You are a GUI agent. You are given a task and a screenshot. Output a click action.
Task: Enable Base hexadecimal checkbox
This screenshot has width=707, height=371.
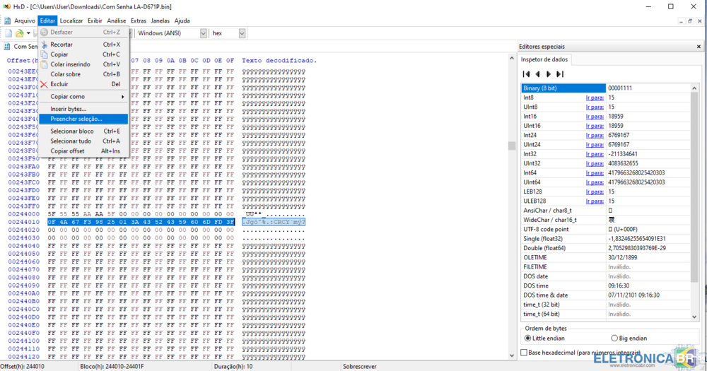524,352
